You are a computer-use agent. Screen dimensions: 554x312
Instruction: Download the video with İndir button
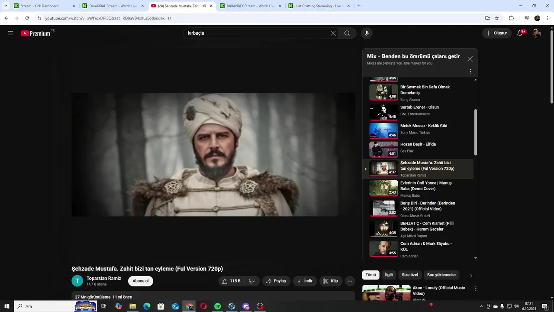305,281
